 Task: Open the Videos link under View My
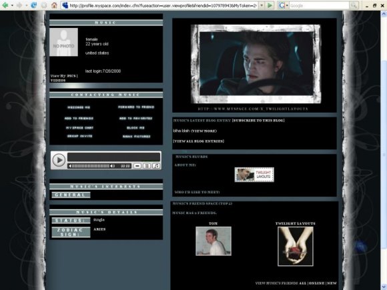coord(58,81)
